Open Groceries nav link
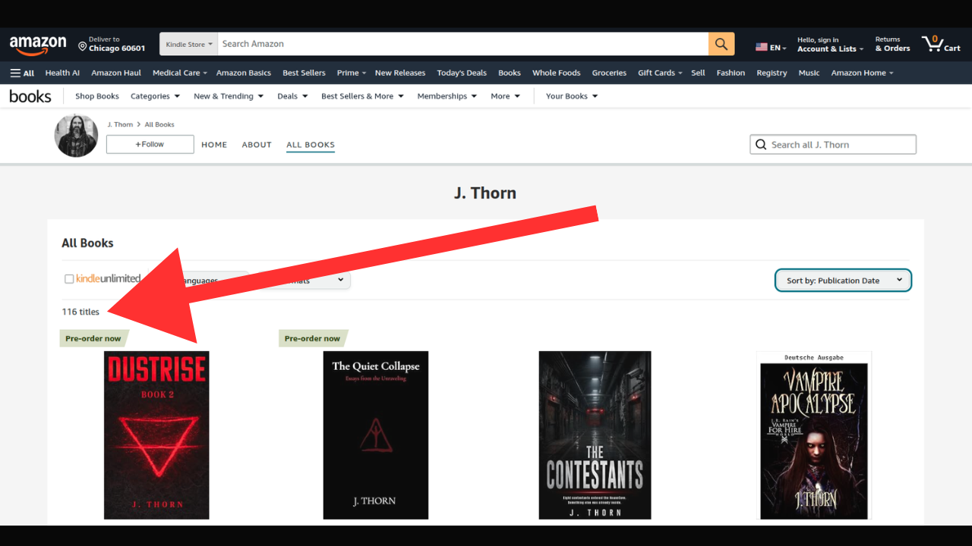This screenshot has width=972, height=546. 609,73
